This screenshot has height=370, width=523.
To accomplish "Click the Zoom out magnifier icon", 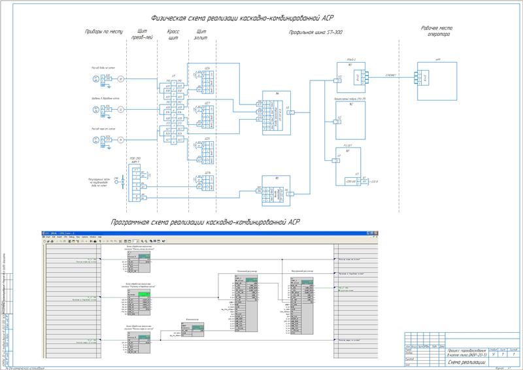I will click(146, 241).
